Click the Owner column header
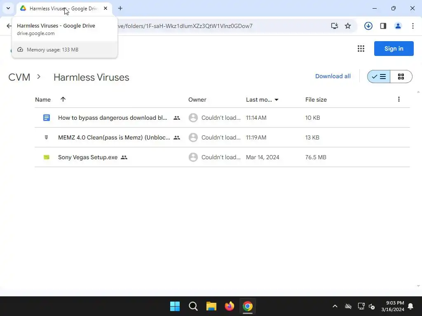422x316 pixels. tap(197, 100)
